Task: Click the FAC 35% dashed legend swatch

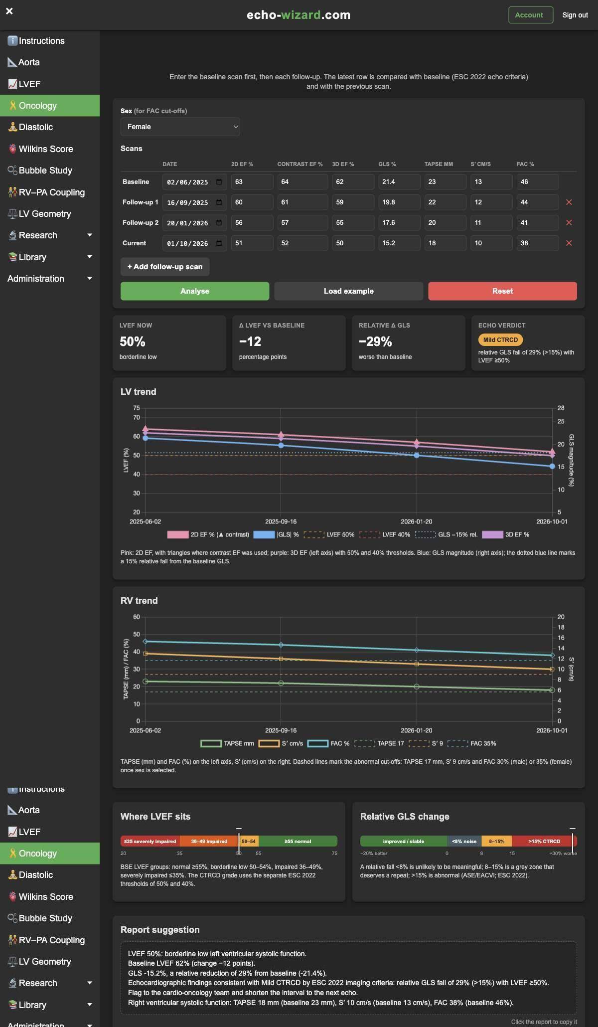Action: pyautogui.click(x=457, y=743)
